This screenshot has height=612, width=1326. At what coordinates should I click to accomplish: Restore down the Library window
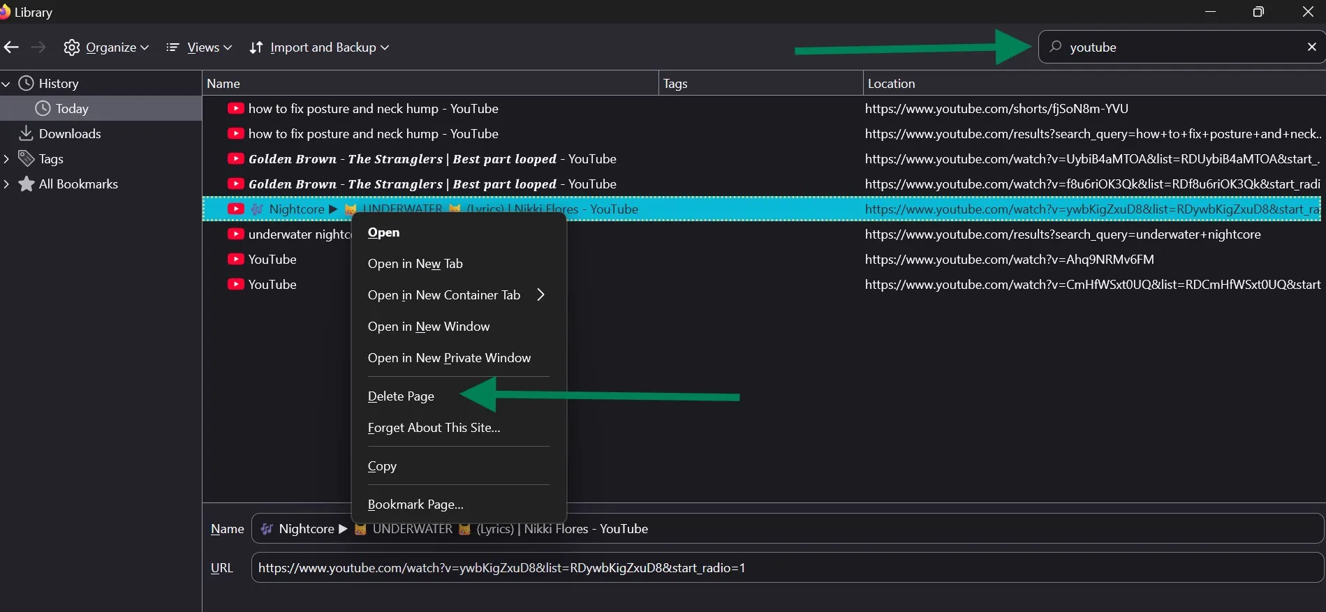(x=1258, y=12)
